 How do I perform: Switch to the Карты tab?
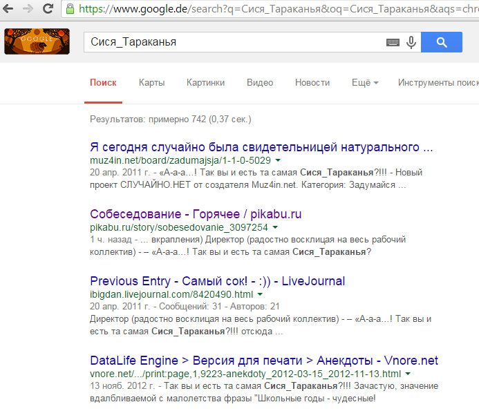pos(151,83)
